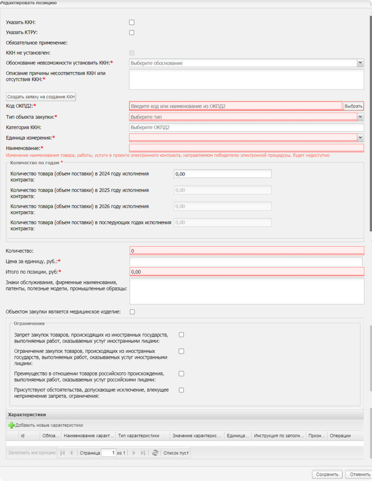Click quantity field for 2024 contract year
The width and height of the screenshot is (372, 481).
(x=223, y=174)
